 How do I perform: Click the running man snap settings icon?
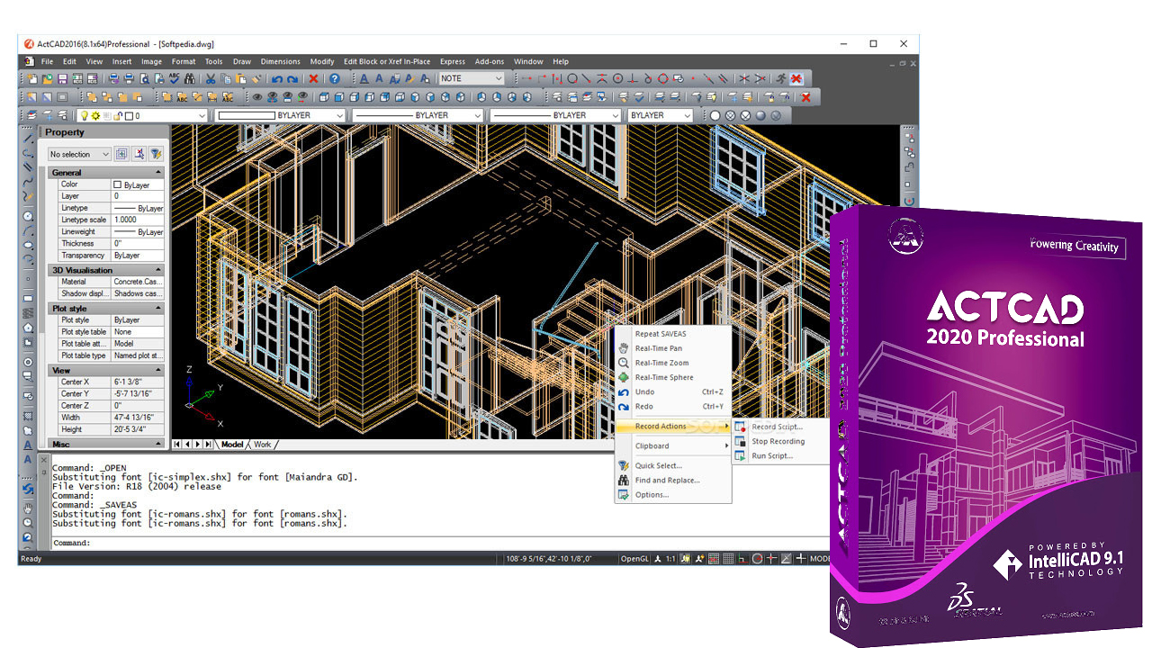(781, 78)
